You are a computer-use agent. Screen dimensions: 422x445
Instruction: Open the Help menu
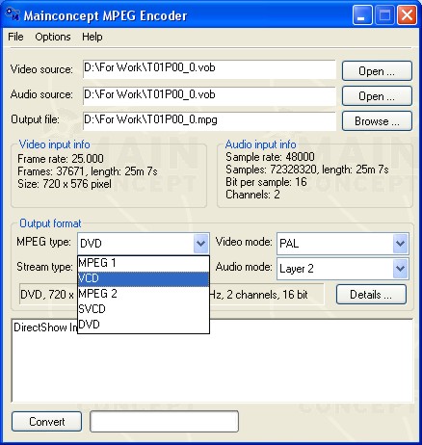[92, 37]
